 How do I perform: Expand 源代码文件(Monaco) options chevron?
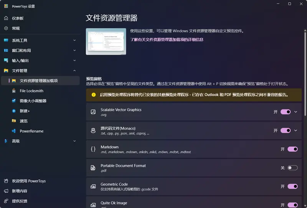click(295, 130)
